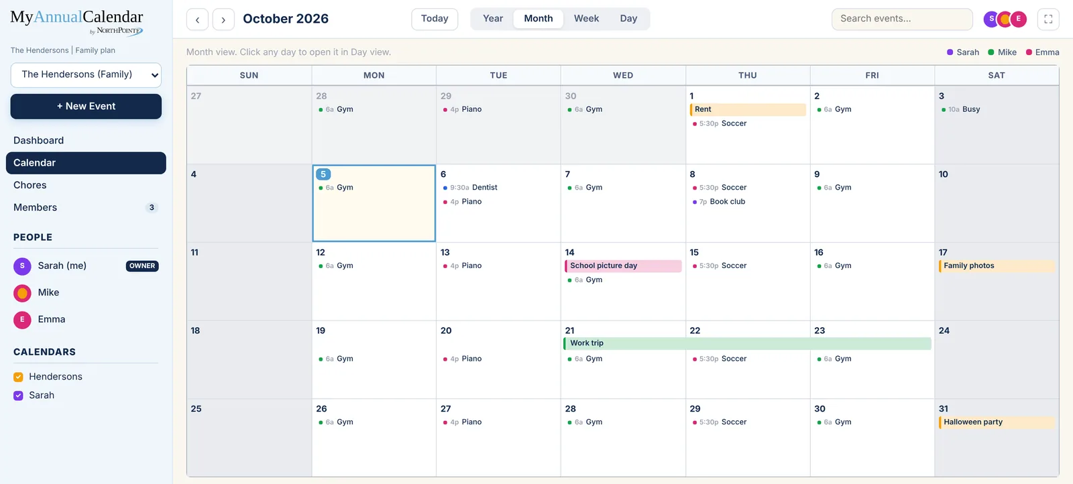1073x484 pixels.
Task: Open the Halloween party event
Action: click(997, 422)
